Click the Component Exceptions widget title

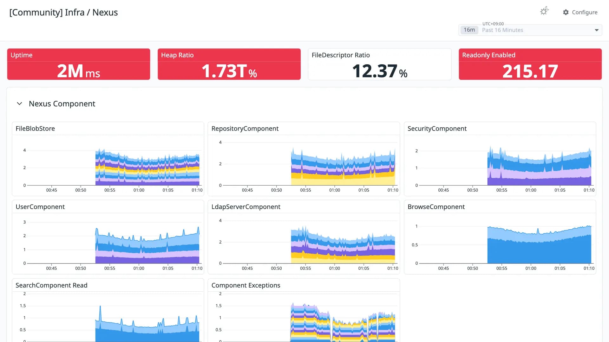tap(246, 285)
